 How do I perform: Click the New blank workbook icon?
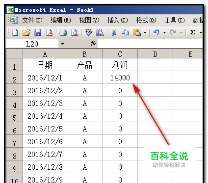[15, 32]
